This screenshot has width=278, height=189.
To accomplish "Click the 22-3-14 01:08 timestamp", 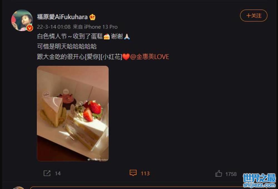I will tap(54, 27).
